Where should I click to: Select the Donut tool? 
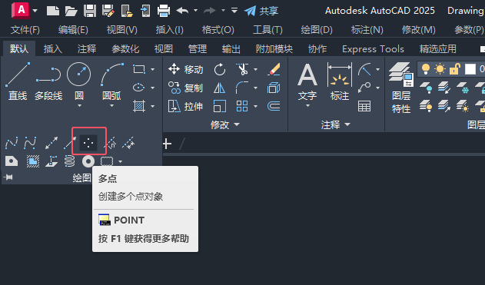point(88,161)
